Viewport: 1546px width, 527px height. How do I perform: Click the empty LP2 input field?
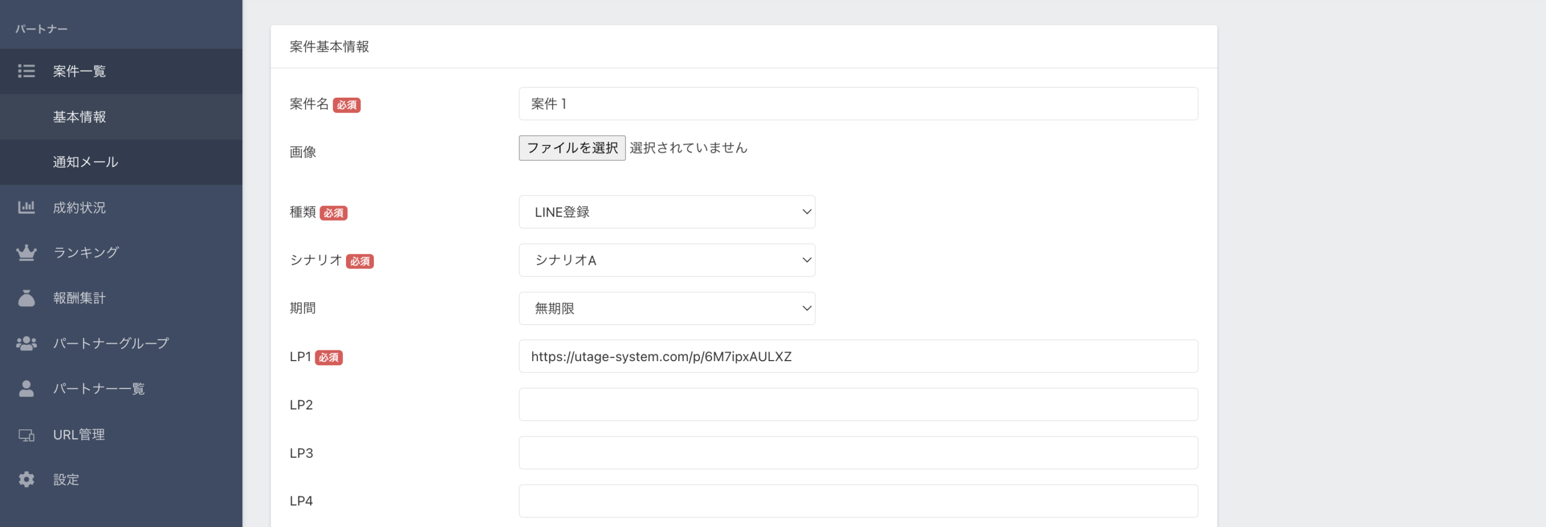coord(858,405)
